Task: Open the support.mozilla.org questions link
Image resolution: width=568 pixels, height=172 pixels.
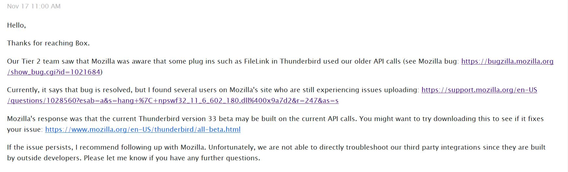Action: click(479, 90)
